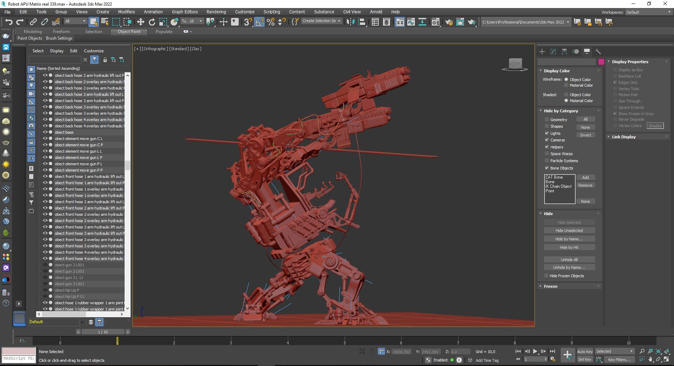Hide the 'obect base' object visibility eye

[x=45, y=132]
